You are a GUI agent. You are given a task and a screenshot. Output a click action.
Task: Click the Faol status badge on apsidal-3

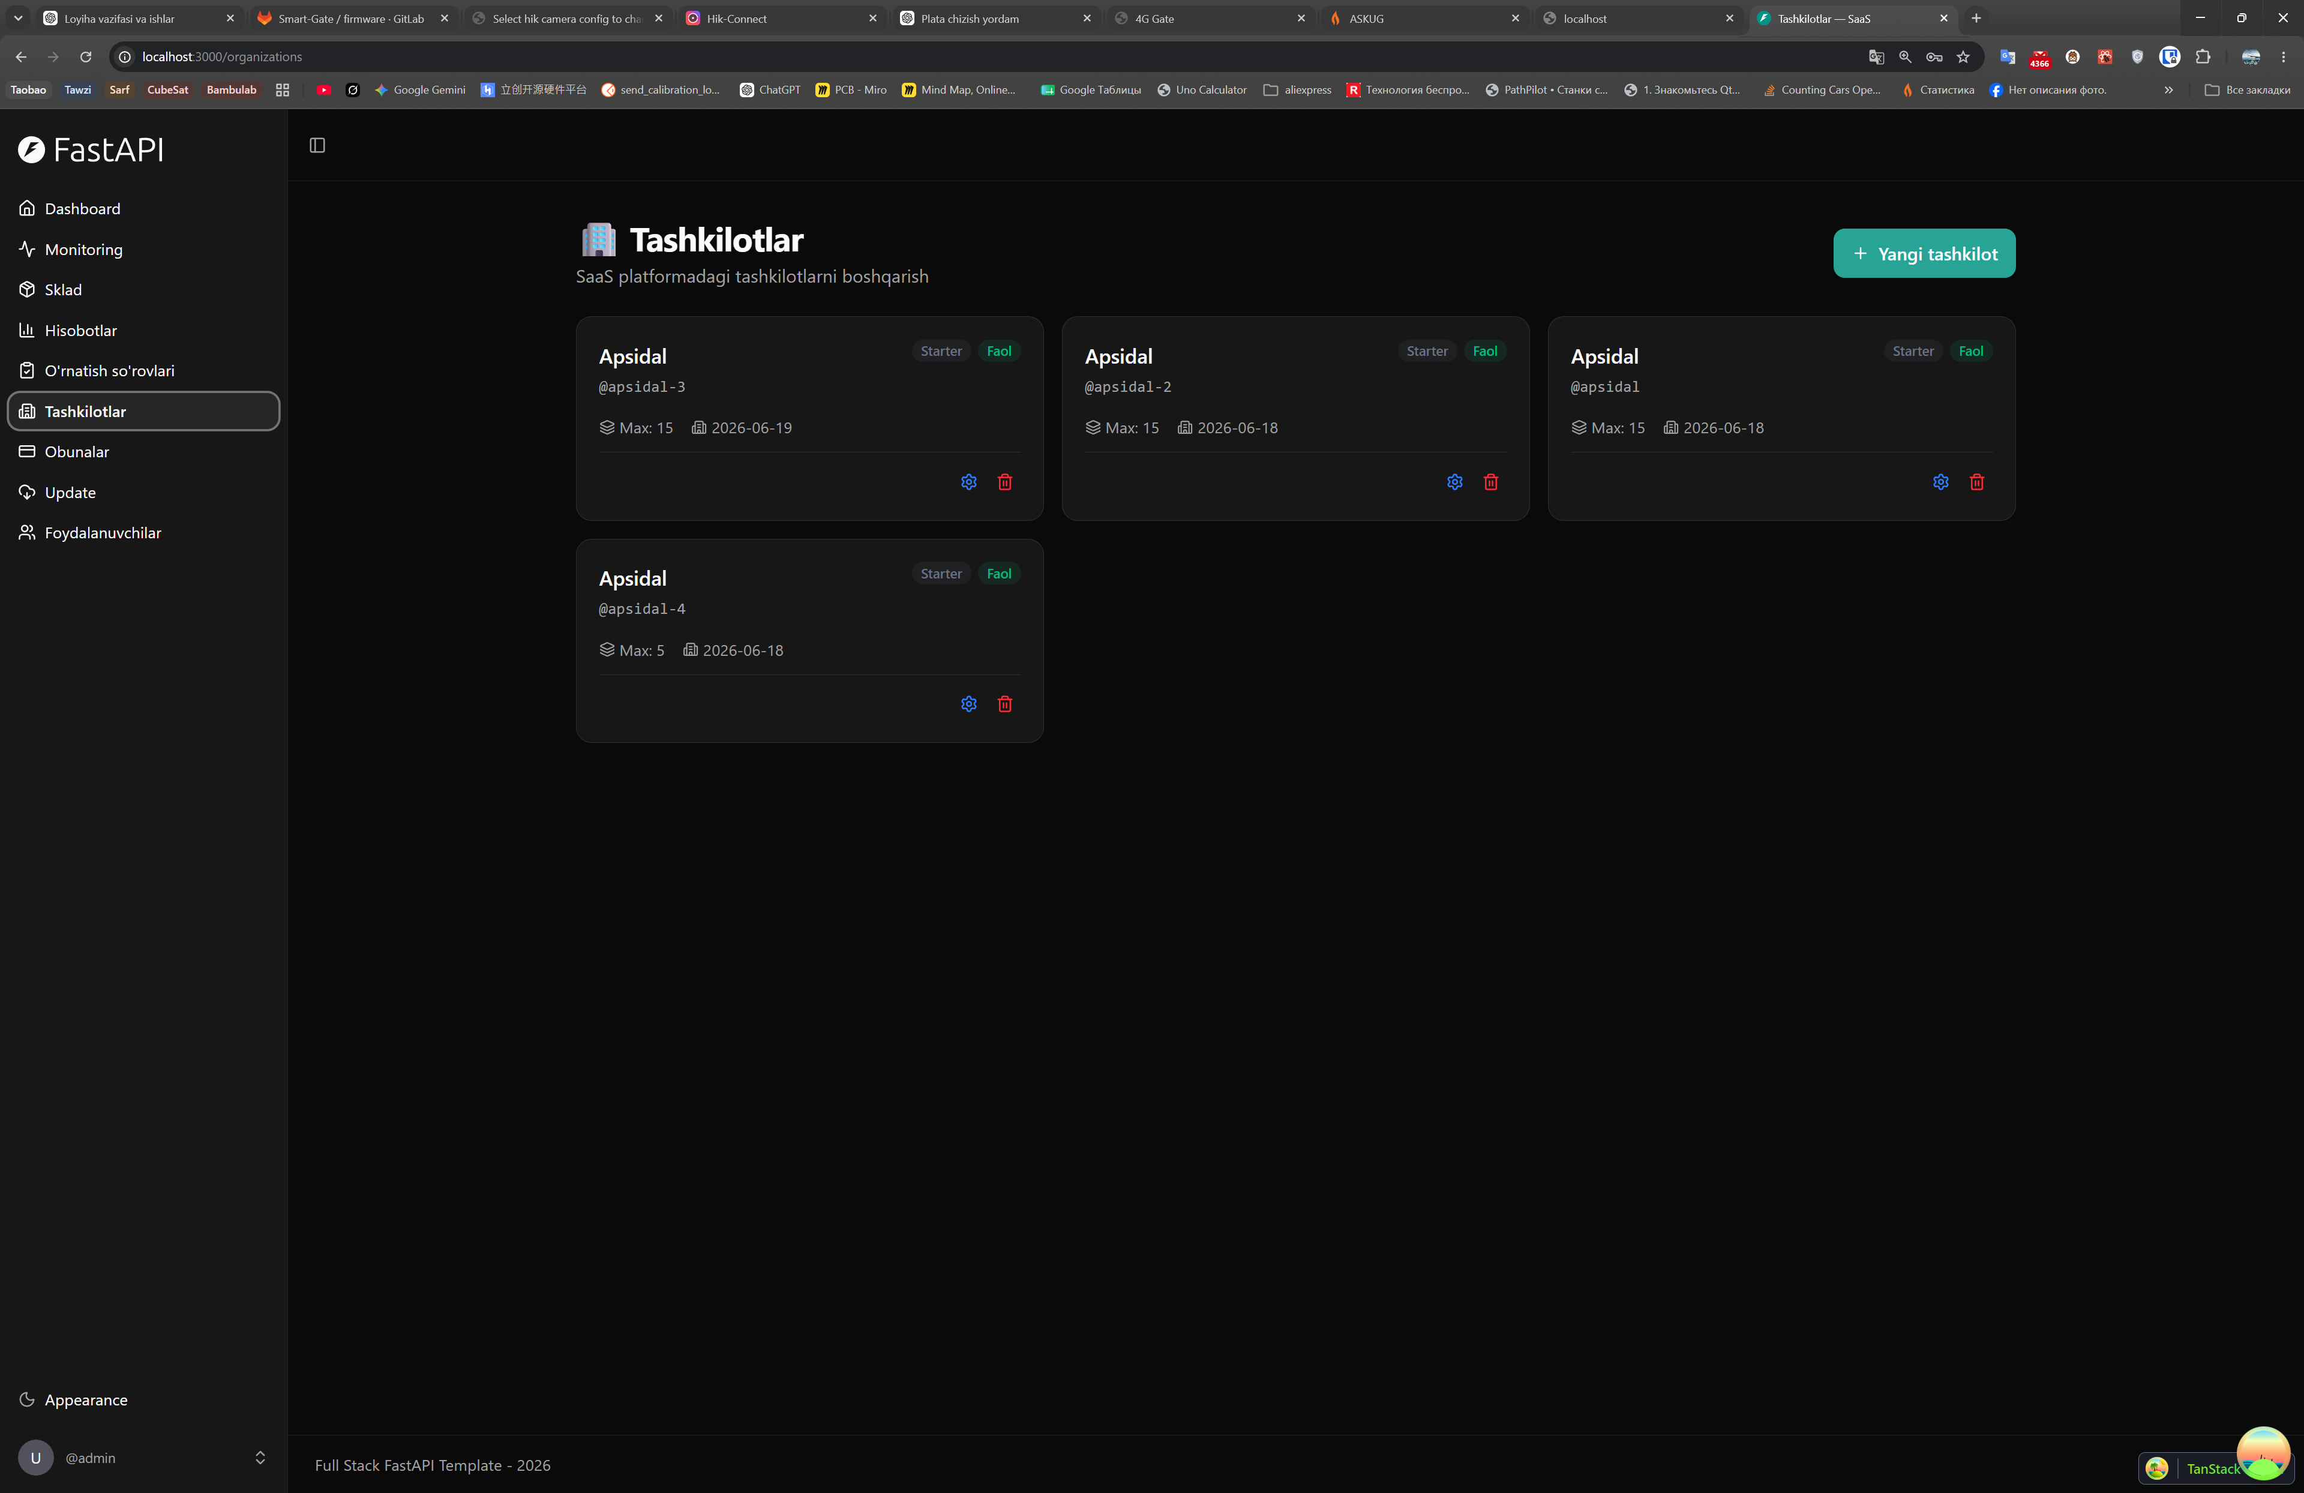[x=998, y=352]
